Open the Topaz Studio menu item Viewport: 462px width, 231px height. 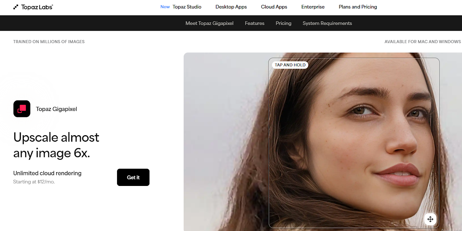click(x=187, y=7)
